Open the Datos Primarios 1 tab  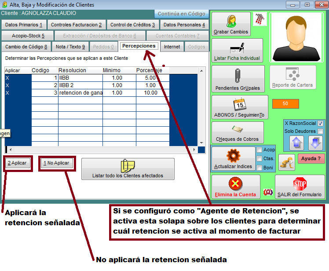(x=24, y=25)
